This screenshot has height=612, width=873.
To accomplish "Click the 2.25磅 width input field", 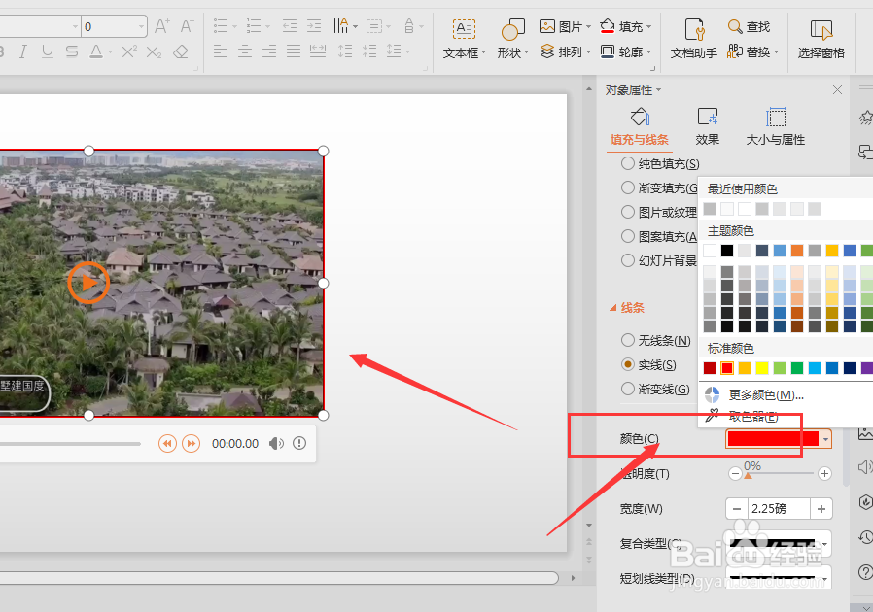I will click(x=779, y=508).
